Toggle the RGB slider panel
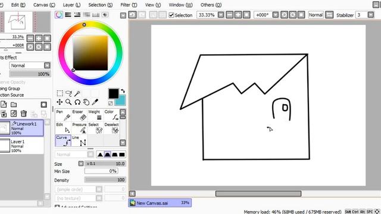 click(68, 15)
